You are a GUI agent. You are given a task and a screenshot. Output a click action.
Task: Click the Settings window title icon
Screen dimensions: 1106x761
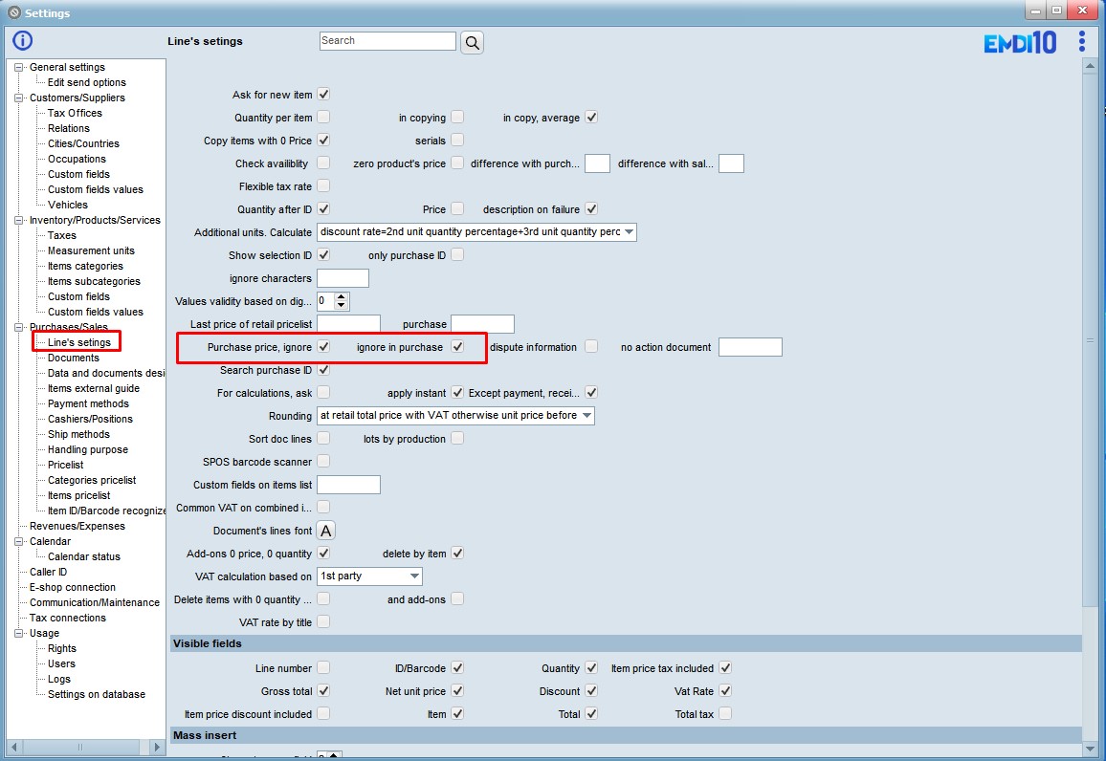[13, 13]
